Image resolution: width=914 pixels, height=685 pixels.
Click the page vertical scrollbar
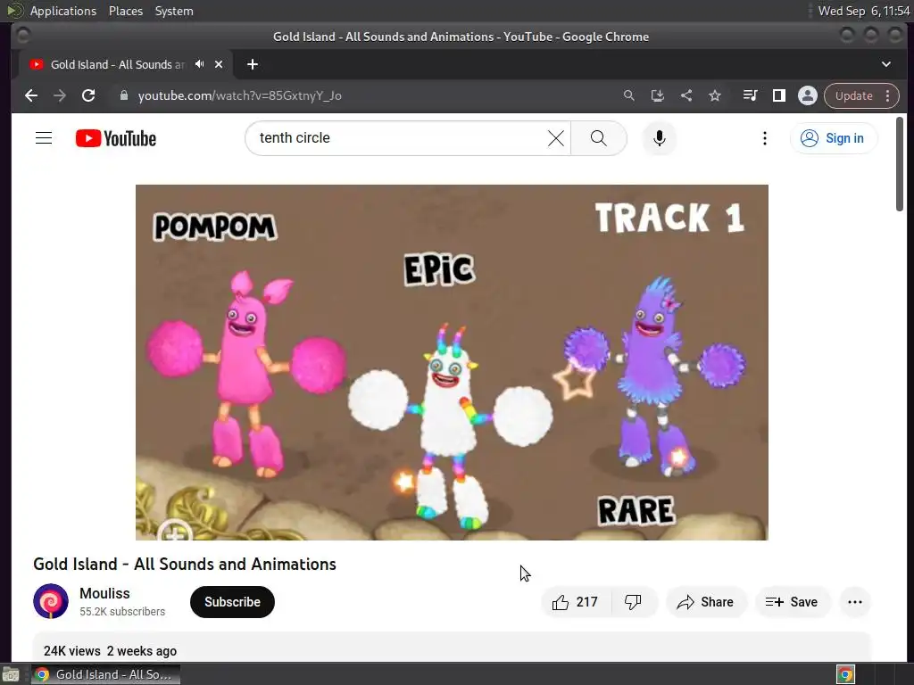point(900,164)
